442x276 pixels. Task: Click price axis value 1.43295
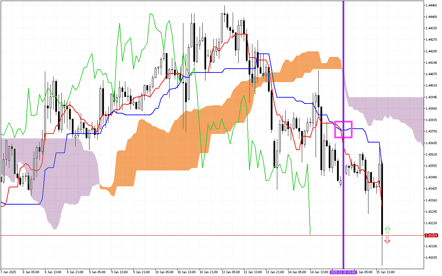[x=431, y=211]
